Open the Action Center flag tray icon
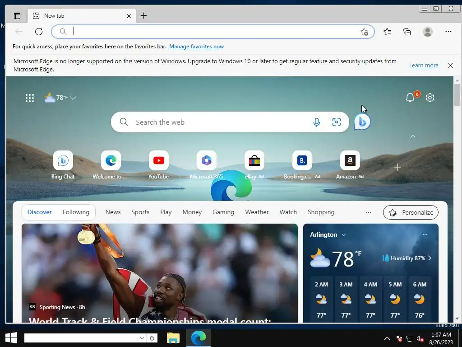The width and height of the screenshot is (462, 347). (399, 338)
